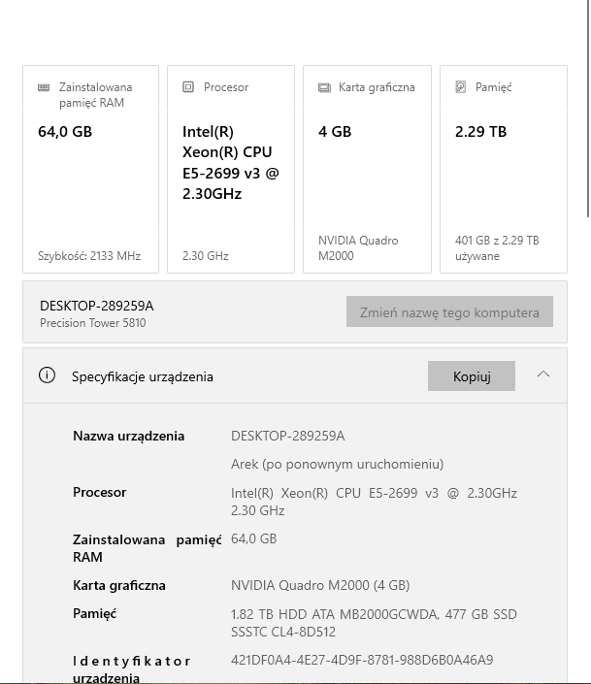This screenshot has width=591, height=684.
Task: Click the vertical scrollbar thumb
Action: [587, 107]
